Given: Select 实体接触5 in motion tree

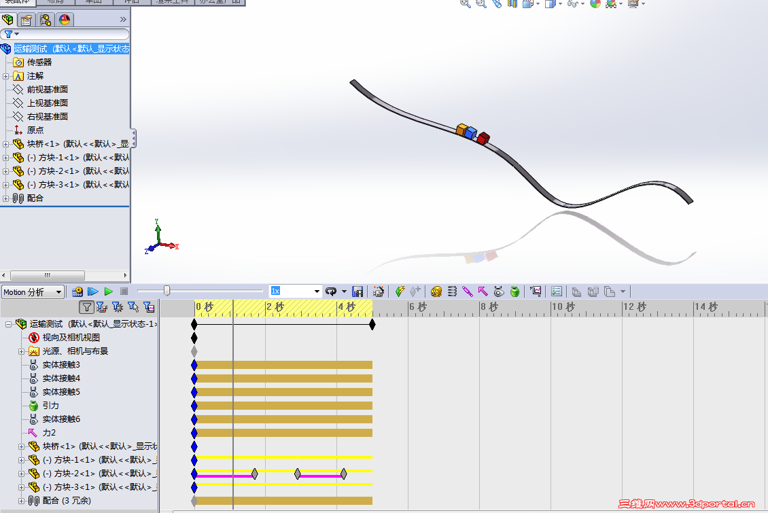Looking at the screenshot, I should pos(61,392).
